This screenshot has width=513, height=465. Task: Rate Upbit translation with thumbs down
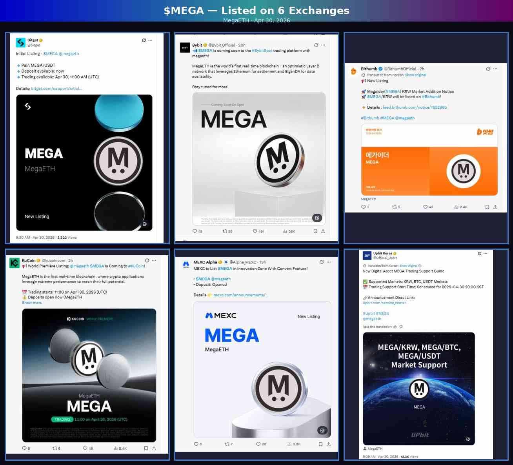(401, 327)
